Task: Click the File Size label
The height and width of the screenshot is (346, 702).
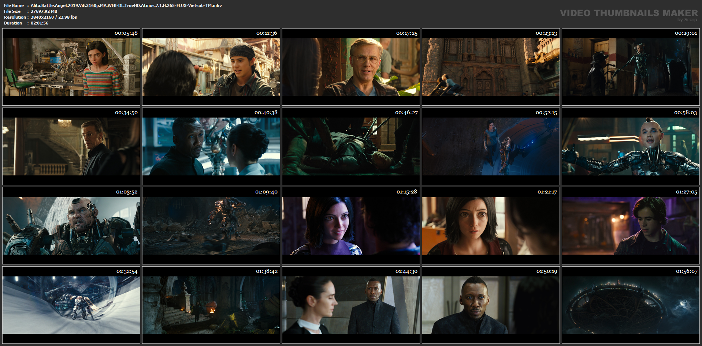Action: coord(12,11)
